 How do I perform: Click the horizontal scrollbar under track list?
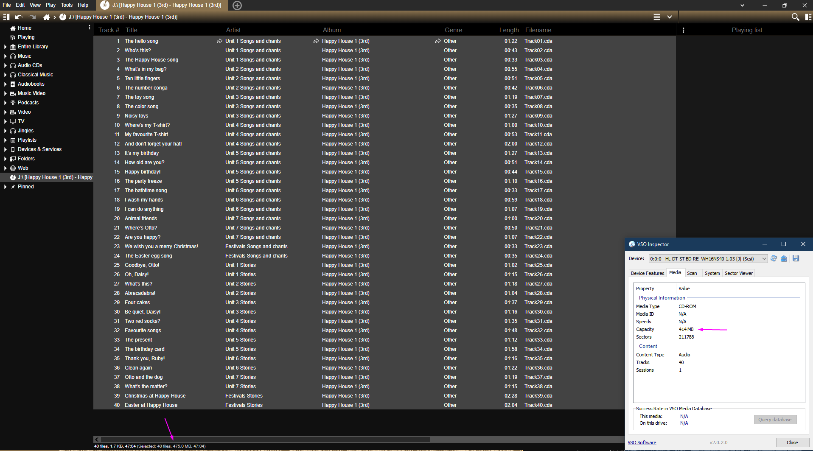coord(263,440)
